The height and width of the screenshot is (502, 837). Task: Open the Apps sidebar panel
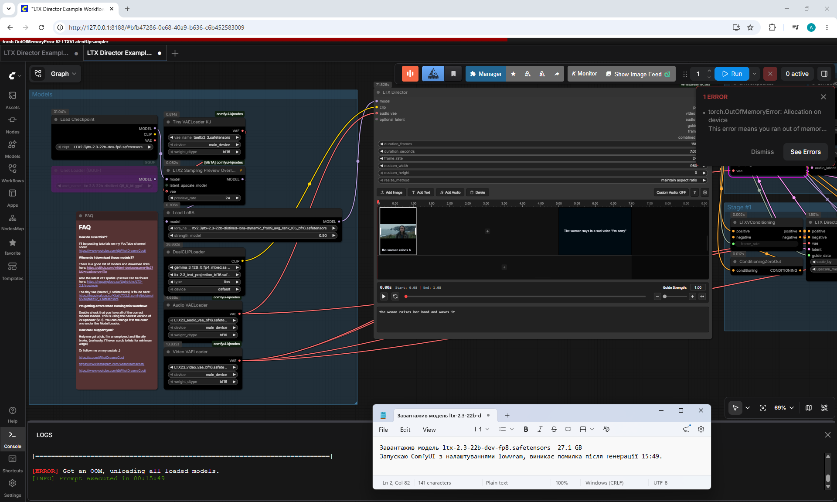point(13,198)
